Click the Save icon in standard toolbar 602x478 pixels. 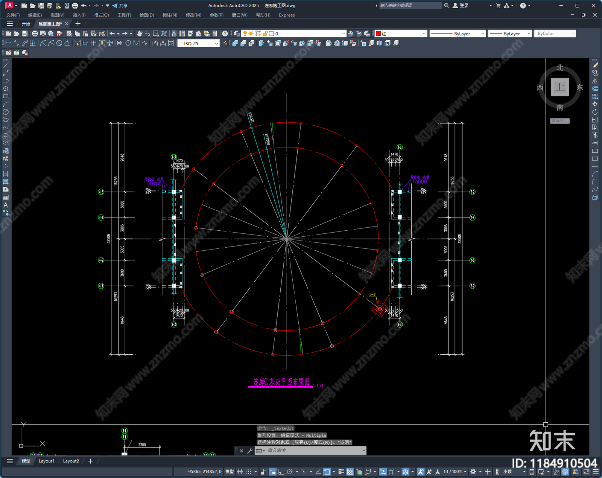(x=24, y=33)
